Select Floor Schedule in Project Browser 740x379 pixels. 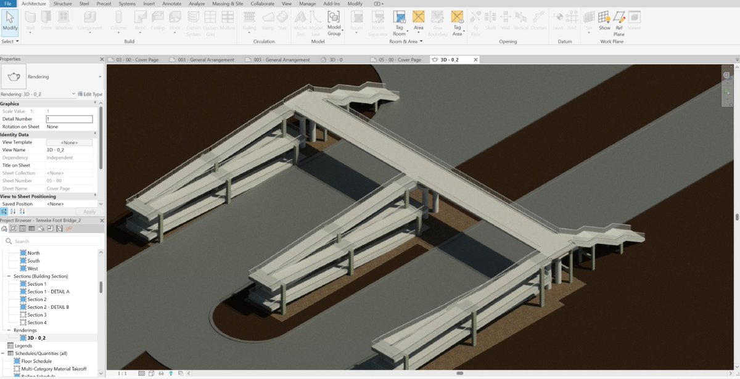point(37,361)
